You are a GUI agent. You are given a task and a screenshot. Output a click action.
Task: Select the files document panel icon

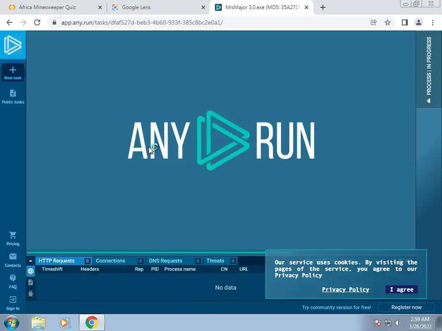pyautogui.click(x=31, y=282)
